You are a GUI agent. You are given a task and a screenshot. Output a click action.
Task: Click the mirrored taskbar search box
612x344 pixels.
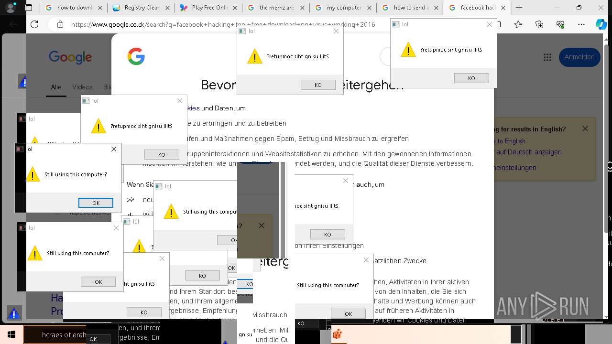(x=55, y=335)
